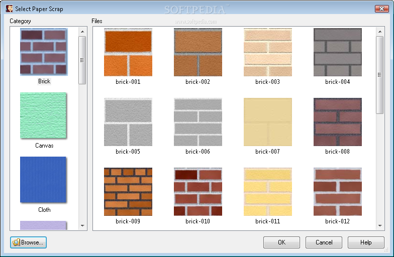Click Category list scroll down arrow
Viewport: 394px width, 257px height.
(82, 226)
